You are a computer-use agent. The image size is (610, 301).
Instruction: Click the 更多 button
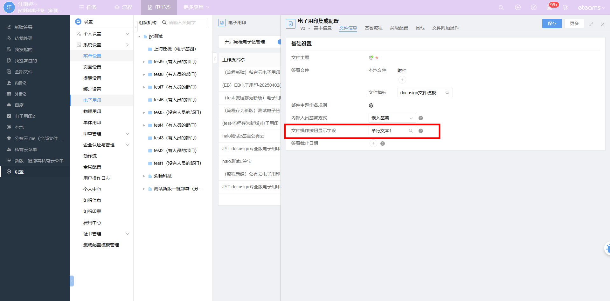coord(574,23)
